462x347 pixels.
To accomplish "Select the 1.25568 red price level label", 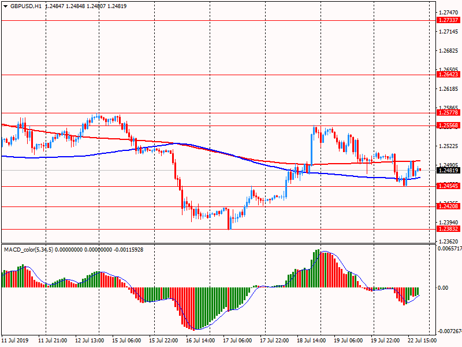I will [x=448, y=125].
